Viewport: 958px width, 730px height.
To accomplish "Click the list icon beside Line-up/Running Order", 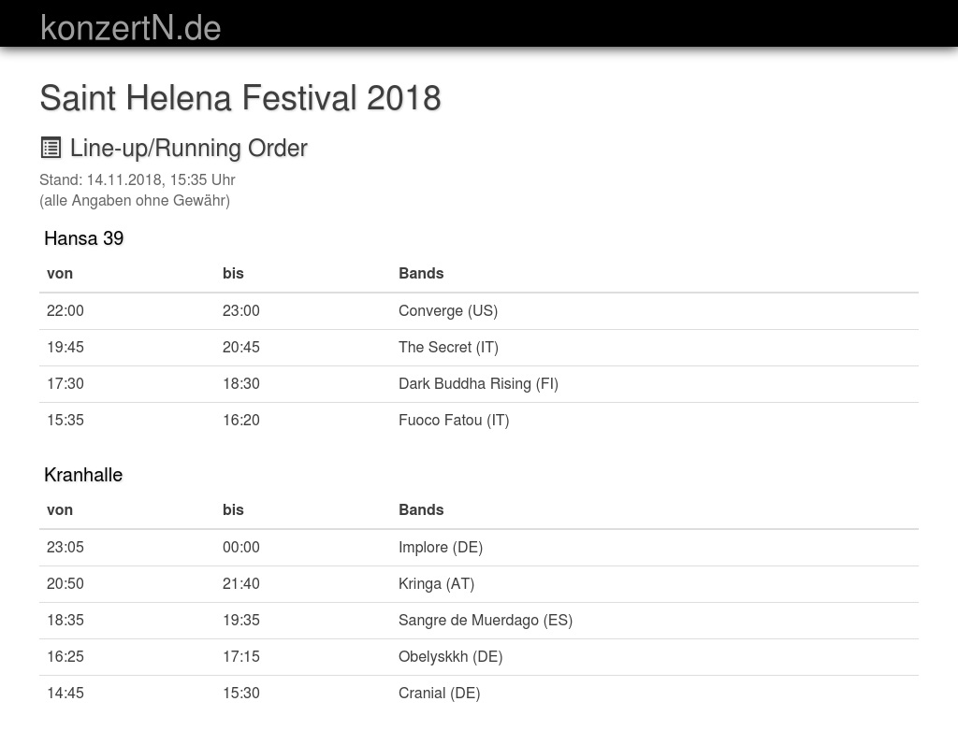I will [x=51, y=148].
